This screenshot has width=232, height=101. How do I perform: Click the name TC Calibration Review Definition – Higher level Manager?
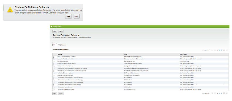pyautogui.click(x=70, y=82)
